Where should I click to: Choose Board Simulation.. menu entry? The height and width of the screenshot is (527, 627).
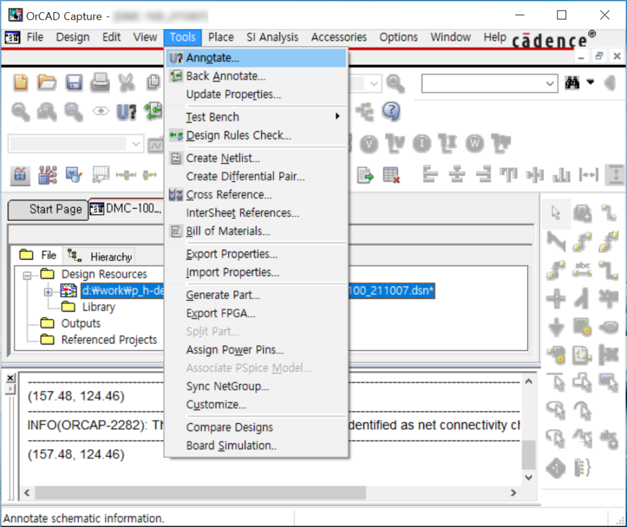[256, 446]
